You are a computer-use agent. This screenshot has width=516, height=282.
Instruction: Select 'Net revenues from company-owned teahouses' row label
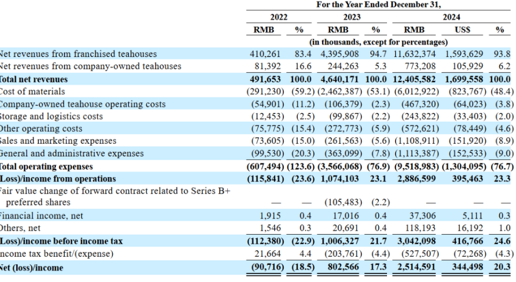90,66
